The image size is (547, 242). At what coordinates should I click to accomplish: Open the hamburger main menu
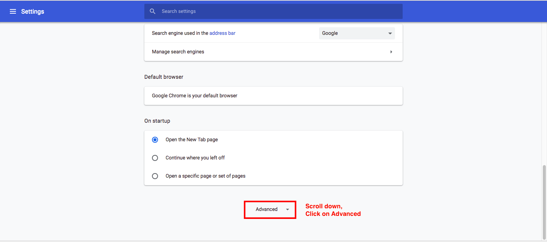(x=13, y=11)
